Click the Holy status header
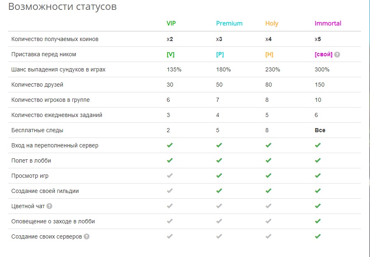370x257 pixels. coord(272,23)
